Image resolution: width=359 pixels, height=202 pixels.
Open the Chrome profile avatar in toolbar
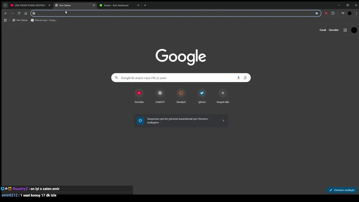click(x=349, y=13)
